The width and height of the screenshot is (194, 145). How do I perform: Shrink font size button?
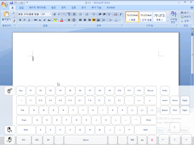coord(59,14)
